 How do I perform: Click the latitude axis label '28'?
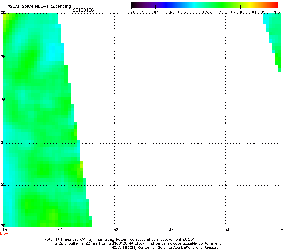[3, 57]
